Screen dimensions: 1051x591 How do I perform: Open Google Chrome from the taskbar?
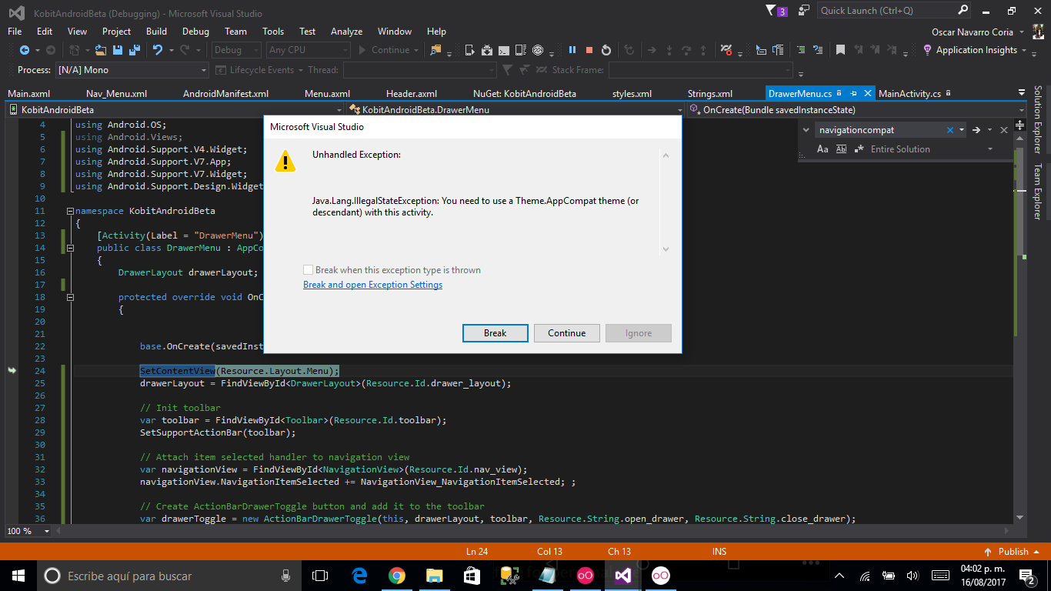pos(397,576)
